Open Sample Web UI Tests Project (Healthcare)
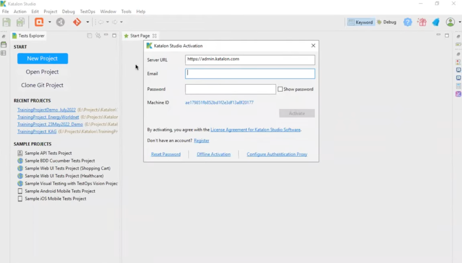 tap(64, 176)
